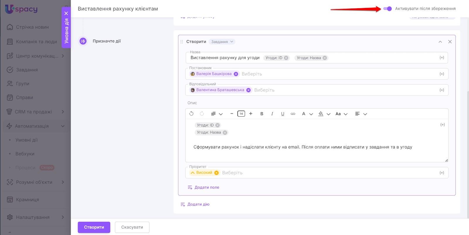Click the Bold formatting icon

(x=262, y=114)
